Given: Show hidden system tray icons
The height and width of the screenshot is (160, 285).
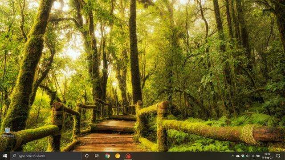Looking at the screenshot, I should 232,156.
